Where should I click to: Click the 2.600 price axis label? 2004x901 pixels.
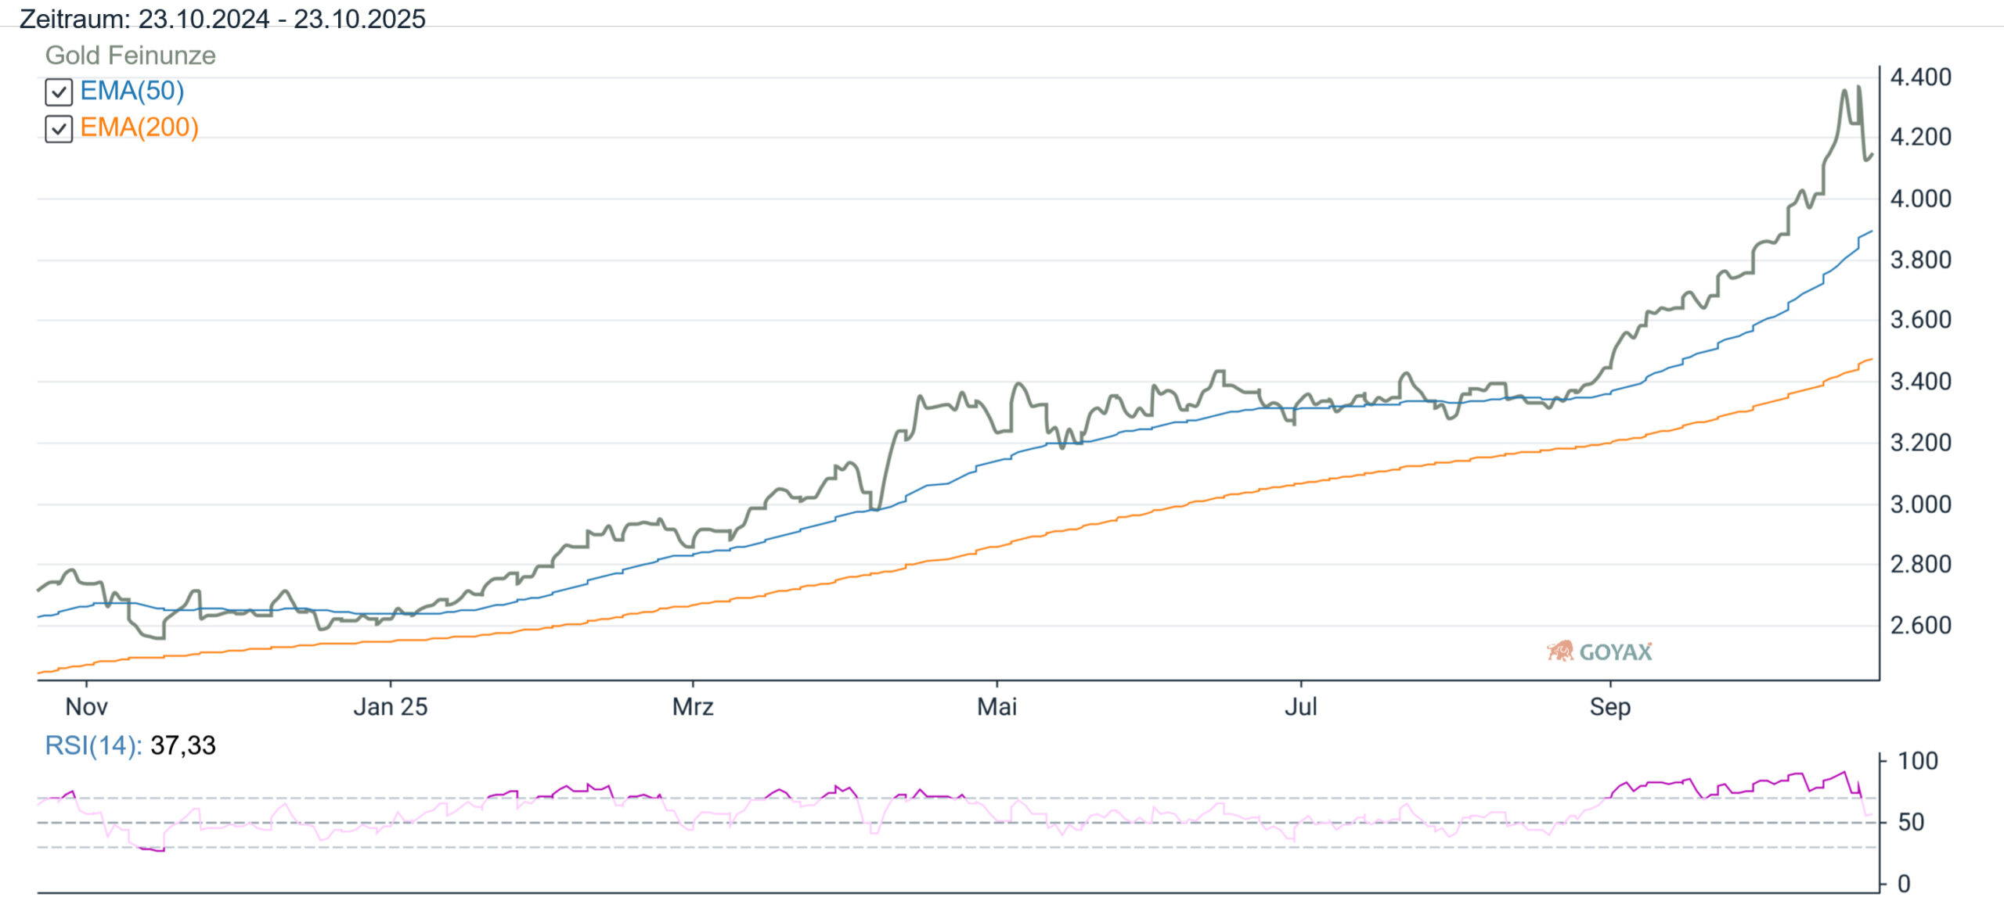click(x=1920, y=626)
